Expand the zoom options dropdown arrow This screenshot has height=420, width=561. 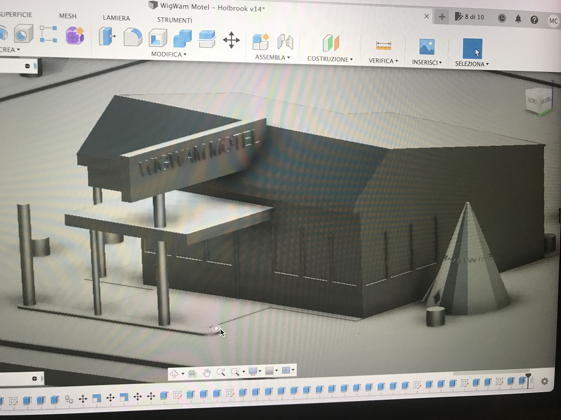pos(243,372)
